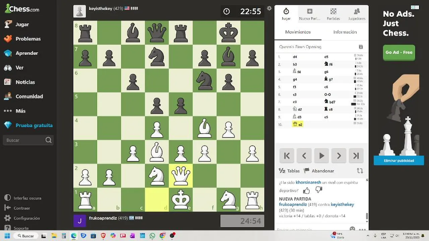The height and width of the screenshot is (241, 429).
Task: Open khorsinaresh's profile in chat
Action: 308,183
